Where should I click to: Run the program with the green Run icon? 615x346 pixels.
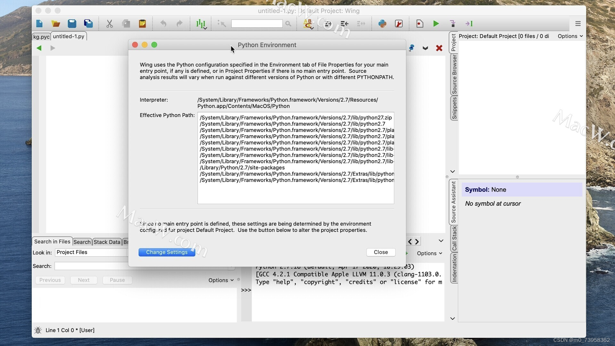point(436,23)
